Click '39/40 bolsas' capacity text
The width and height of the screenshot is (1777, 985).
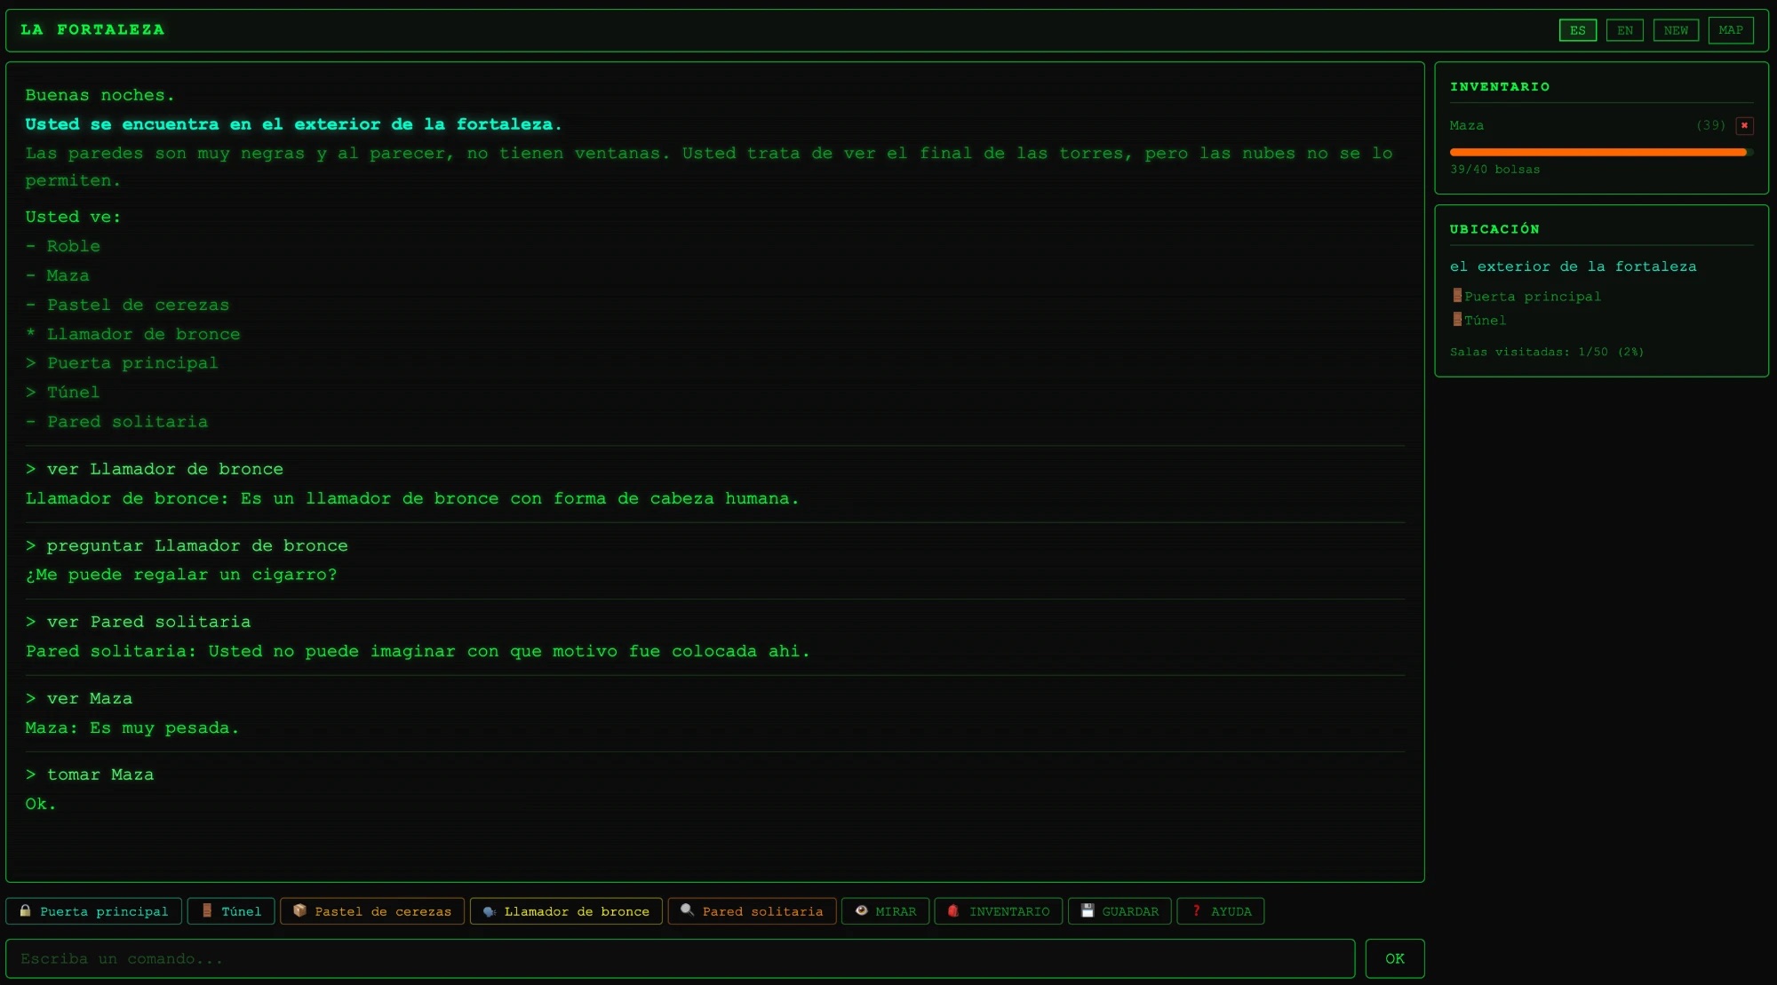coord(1495,169)
